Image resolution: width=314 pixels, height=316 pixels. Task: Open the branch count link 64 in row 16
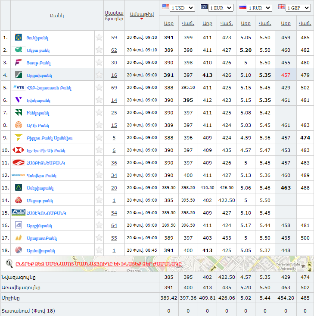coord(114,225)
